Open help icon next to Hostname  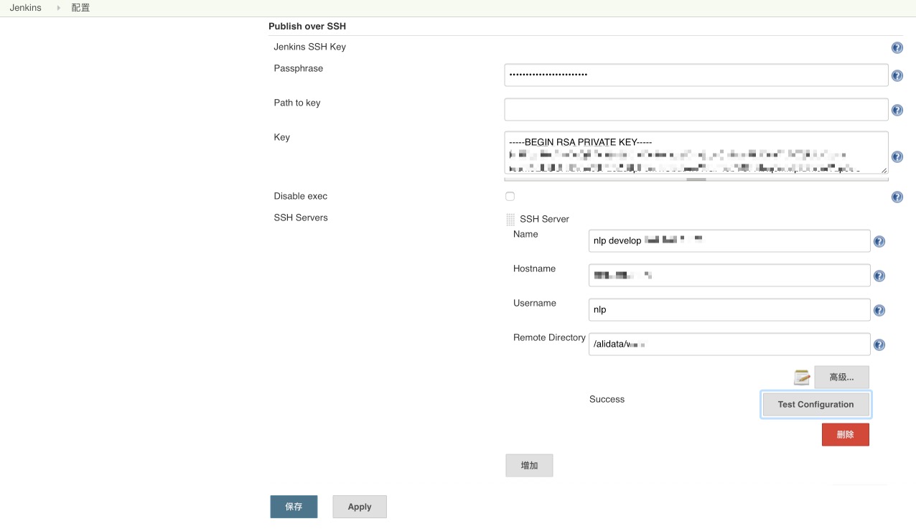point(879,276)
